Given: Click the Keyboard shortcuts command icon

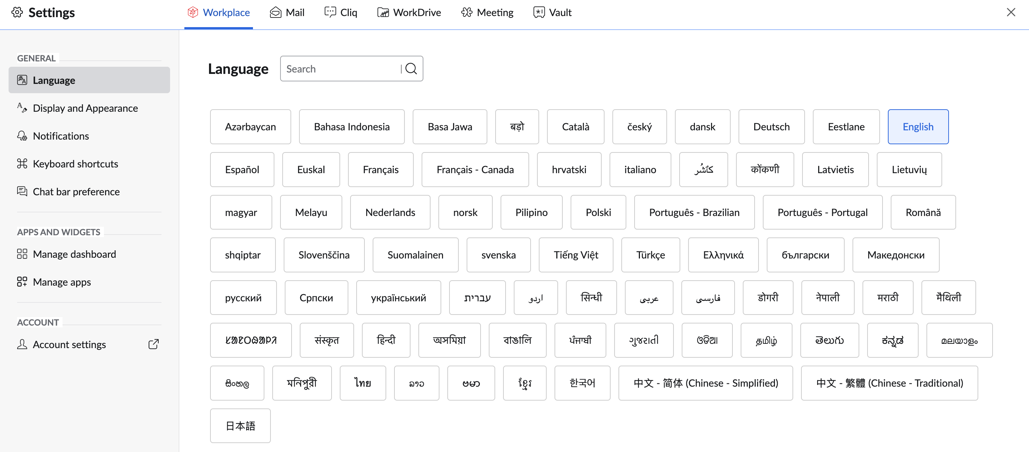Looking at the screenshot, I should tap(22, 164).
